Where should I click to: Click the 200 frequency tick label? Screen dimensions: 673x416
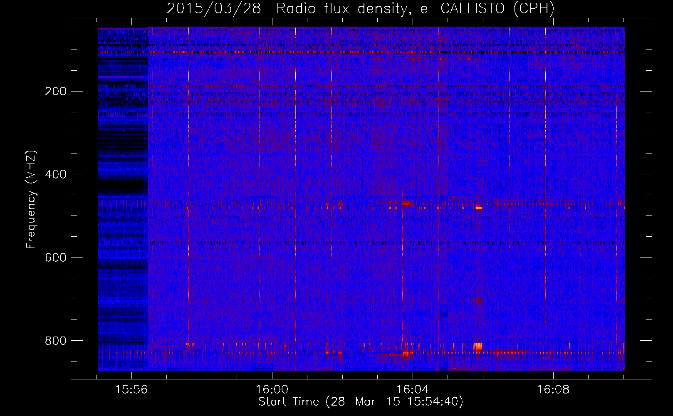[55, 92]
